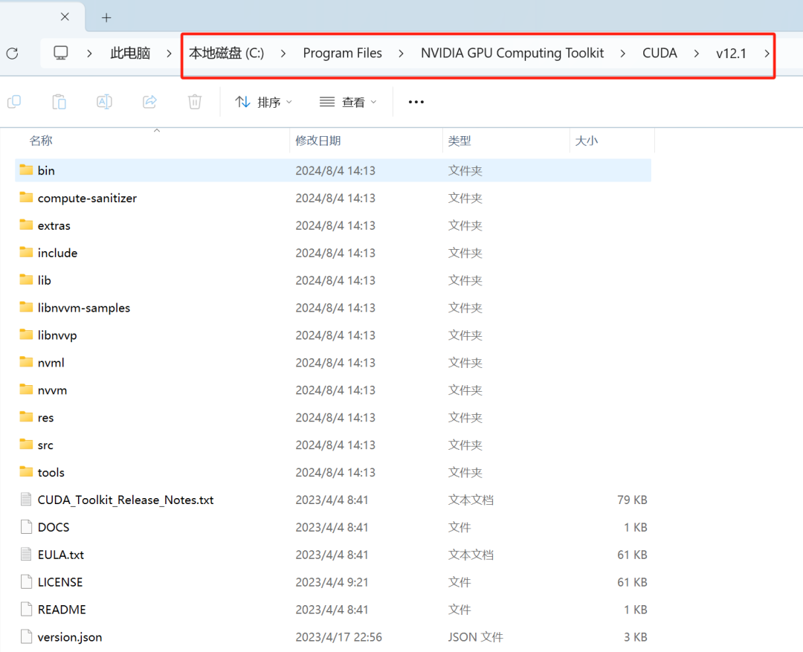
Task: Click the CUDA_Toolkit_Release_Notes.txt file icon
Action: [x=26, y=500]
